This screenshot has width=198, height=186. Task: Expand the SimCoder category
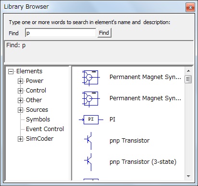click(20, 139)
